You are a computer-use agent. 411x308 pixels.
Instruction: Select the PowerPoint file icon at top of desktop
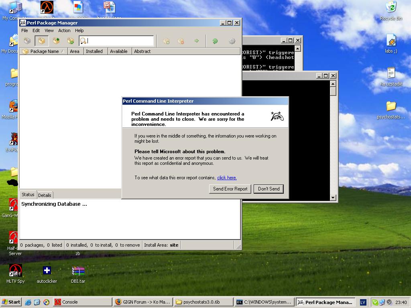tap(110, 8)
